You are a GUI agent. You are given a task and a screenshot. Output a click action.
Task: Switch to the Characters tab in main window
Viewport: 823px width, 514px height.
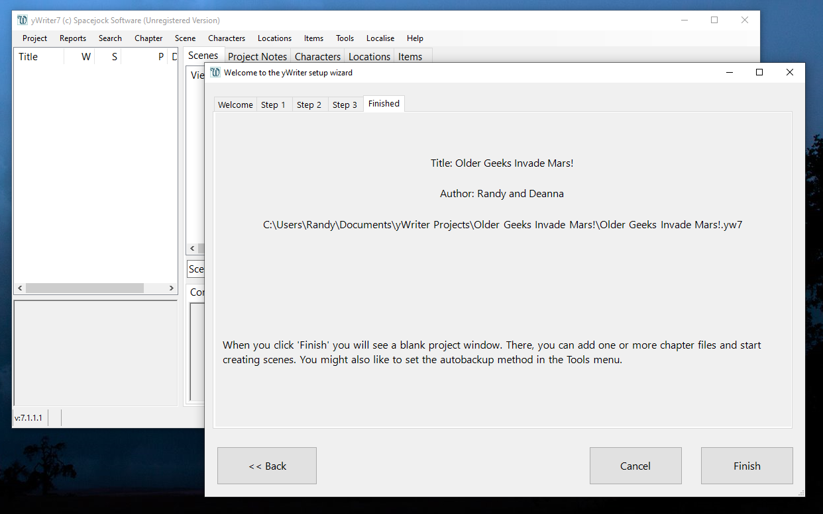(x=318, y=57)
